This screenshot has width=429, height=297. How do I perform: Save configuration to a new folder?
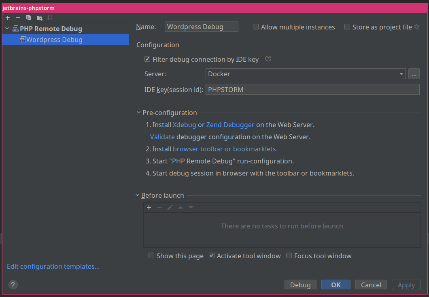tap(40, 18)
